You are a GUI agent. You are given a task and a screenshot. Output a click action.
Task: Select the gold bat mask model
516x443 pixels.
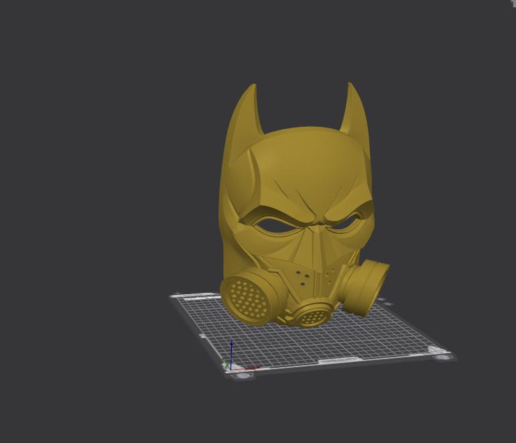(298, 204)
